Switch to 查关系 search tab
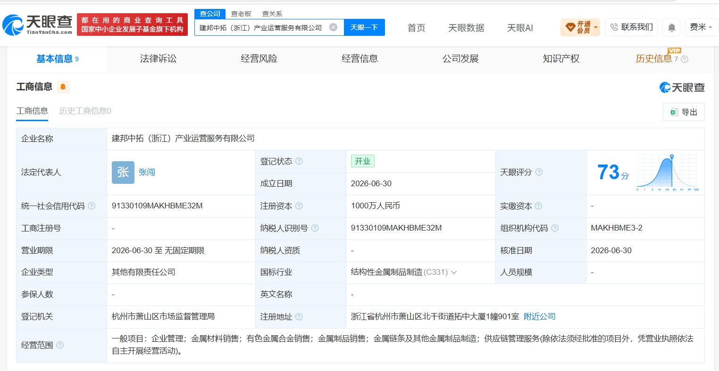The image size is (719, 371). 272,14
